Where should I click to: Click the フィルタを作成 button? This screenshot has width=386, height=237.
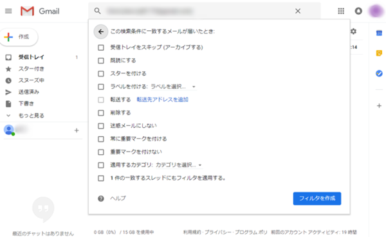(317, 198)
